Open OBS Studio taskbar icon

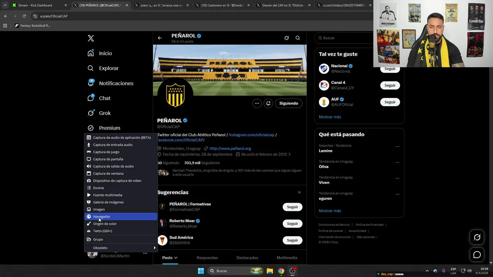(x=292, y=271)
